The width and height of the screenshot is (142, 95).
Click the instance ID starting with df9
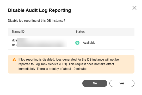15,45
